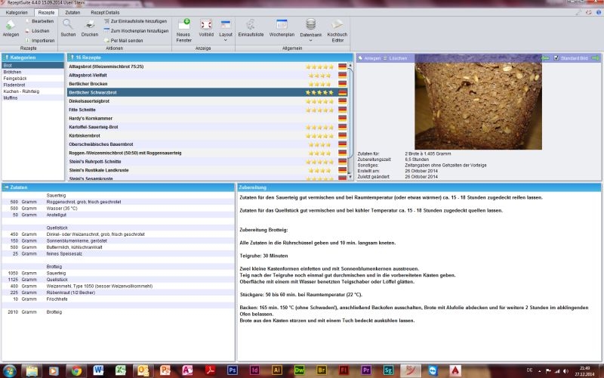Click Zum Wochenplan hinzufügen
This screenshot has height=378, width=604.
coord(137,31)
